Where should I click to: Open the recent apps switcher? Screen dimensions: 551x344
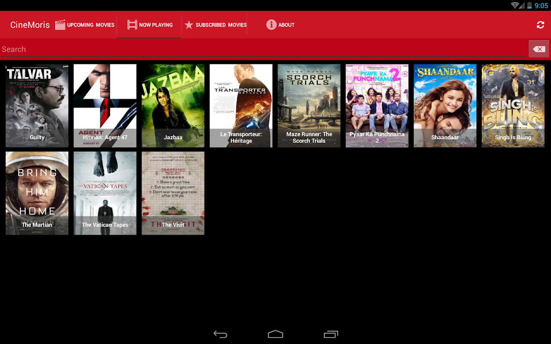tap(331, 334)
